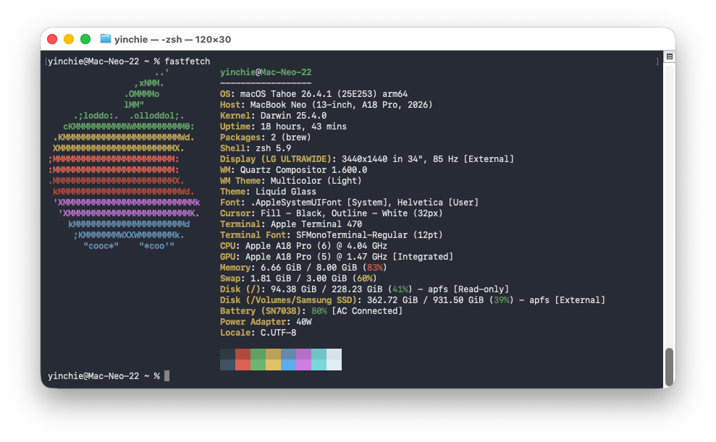Click the 'fastfetch' command text
Screen dimensions: 716x442
tap(188, 61)
